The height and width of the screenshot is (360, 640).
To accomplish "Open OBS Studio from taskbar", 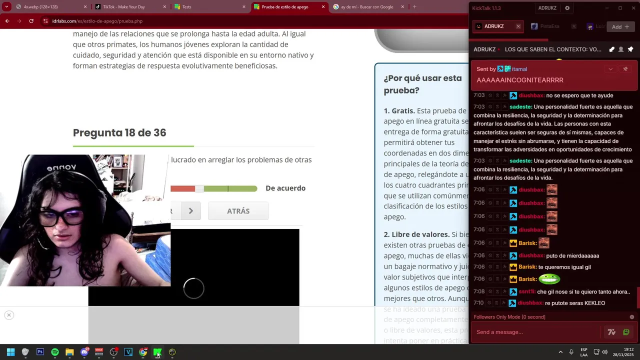I will (113, 352).
